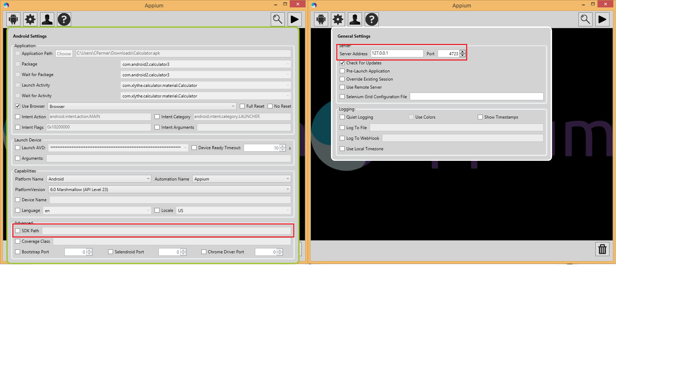Toggle the Use Browser checkbox
The height and width of the screenshot is (380, 676).
pos(18,106)
